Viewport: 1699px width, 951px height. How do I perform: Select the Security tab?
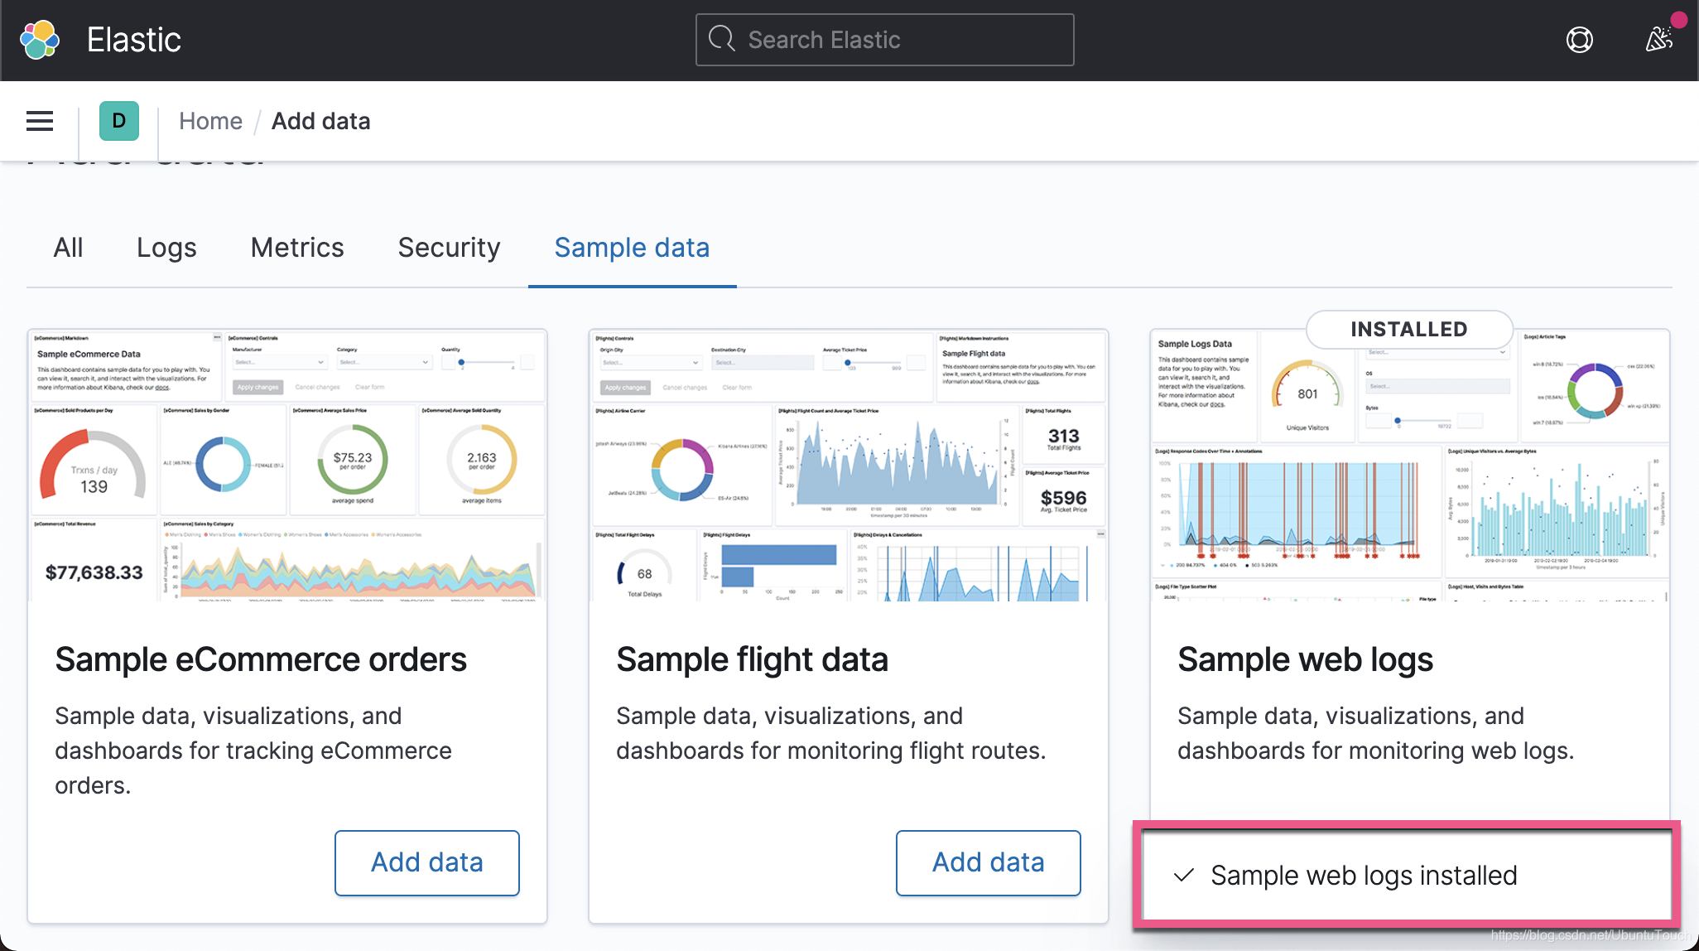[x=449, y=248]
